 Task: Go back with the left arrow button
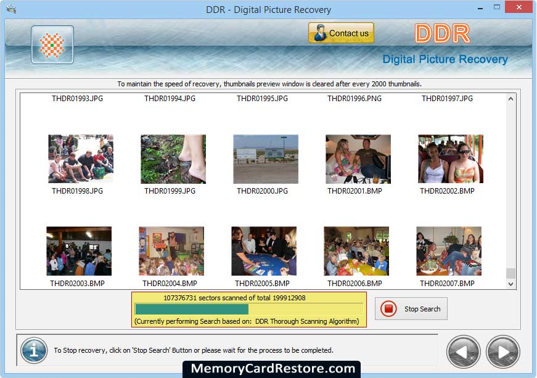(x=464, y=351)
